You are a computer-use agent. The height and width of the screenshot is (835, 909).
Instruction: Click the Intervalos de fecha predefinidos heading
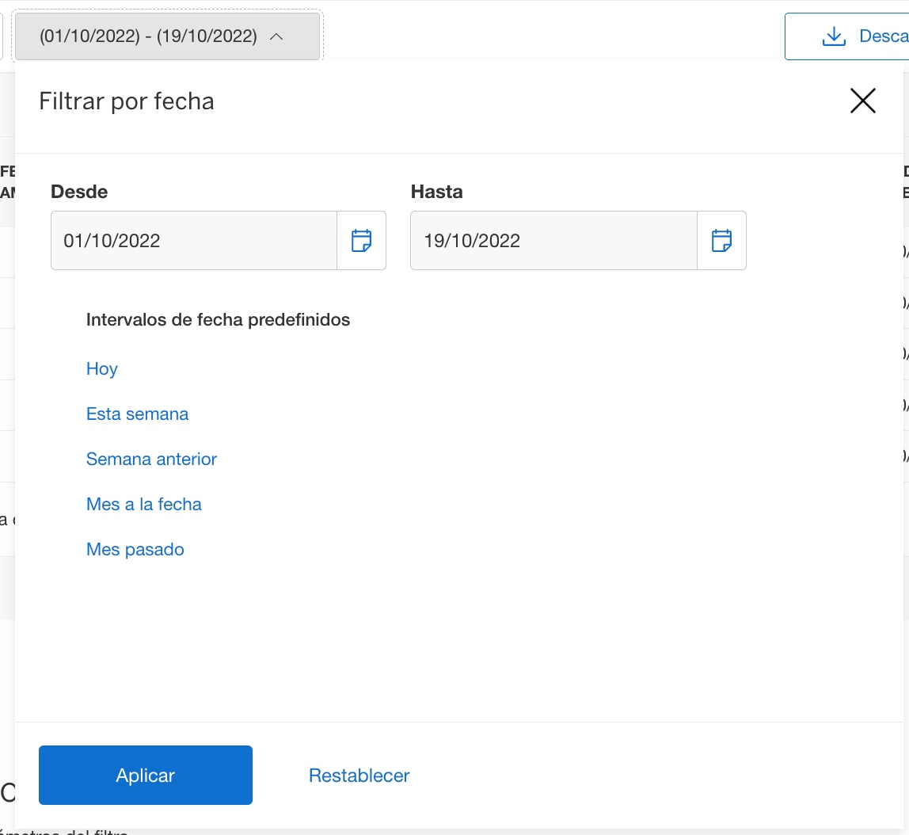(x=218, y=319)
